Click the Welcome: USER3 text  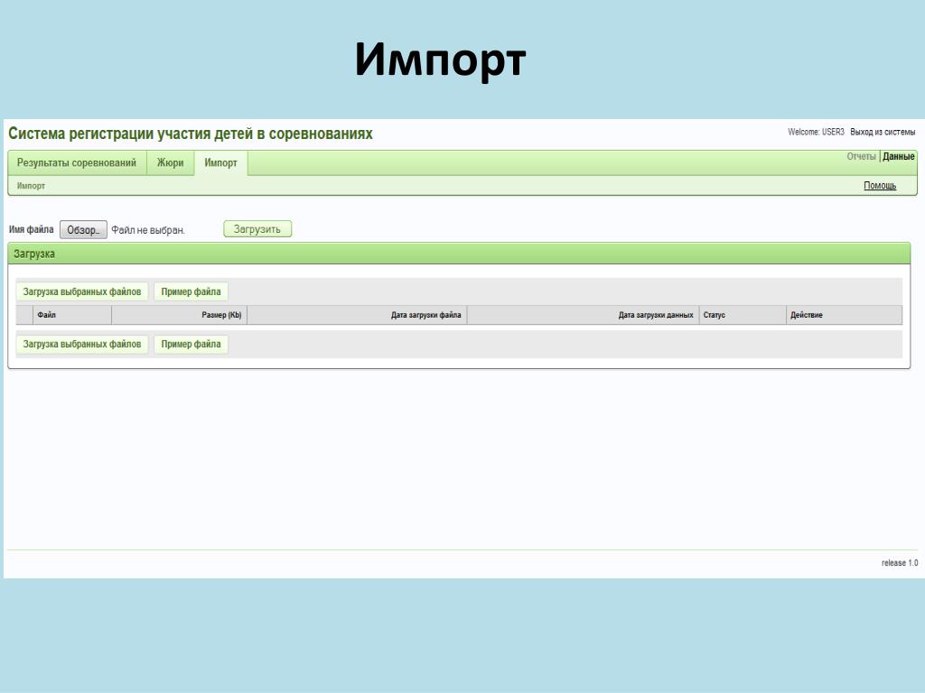(816, 132)
